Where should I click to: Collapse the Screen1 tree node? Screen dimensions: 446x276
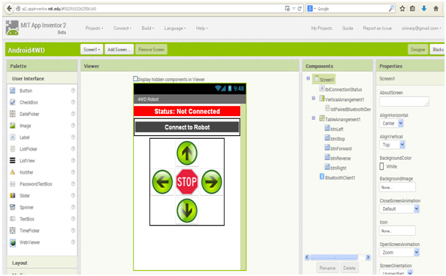(x=308, y=78)
